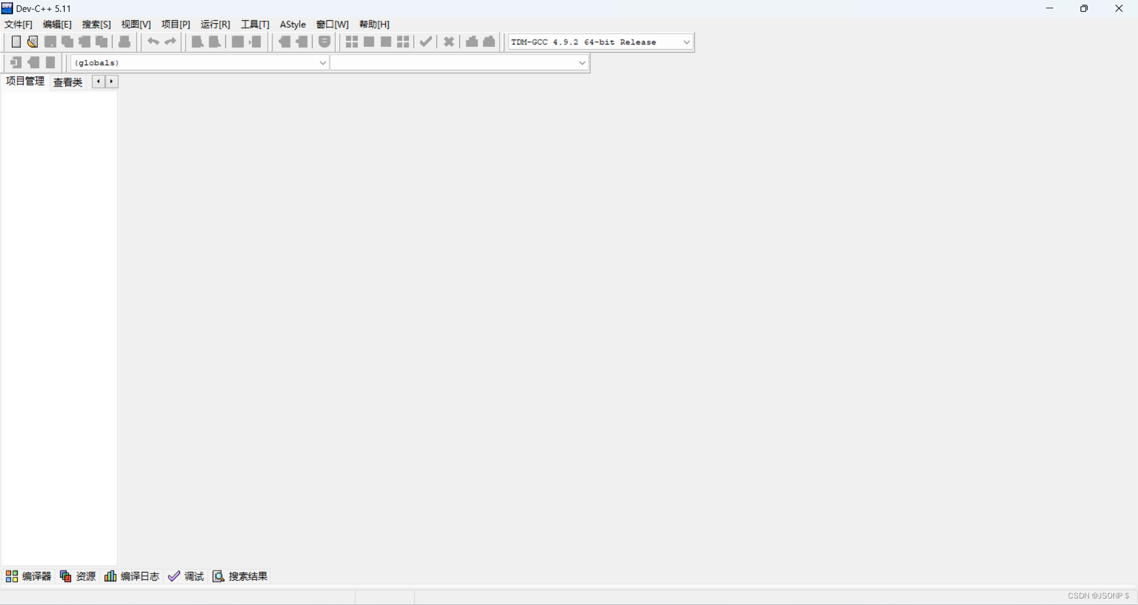This screenshot has width=1138, height=605.
Task: Open the member function selector dropdown
Action: click(582, 62)
